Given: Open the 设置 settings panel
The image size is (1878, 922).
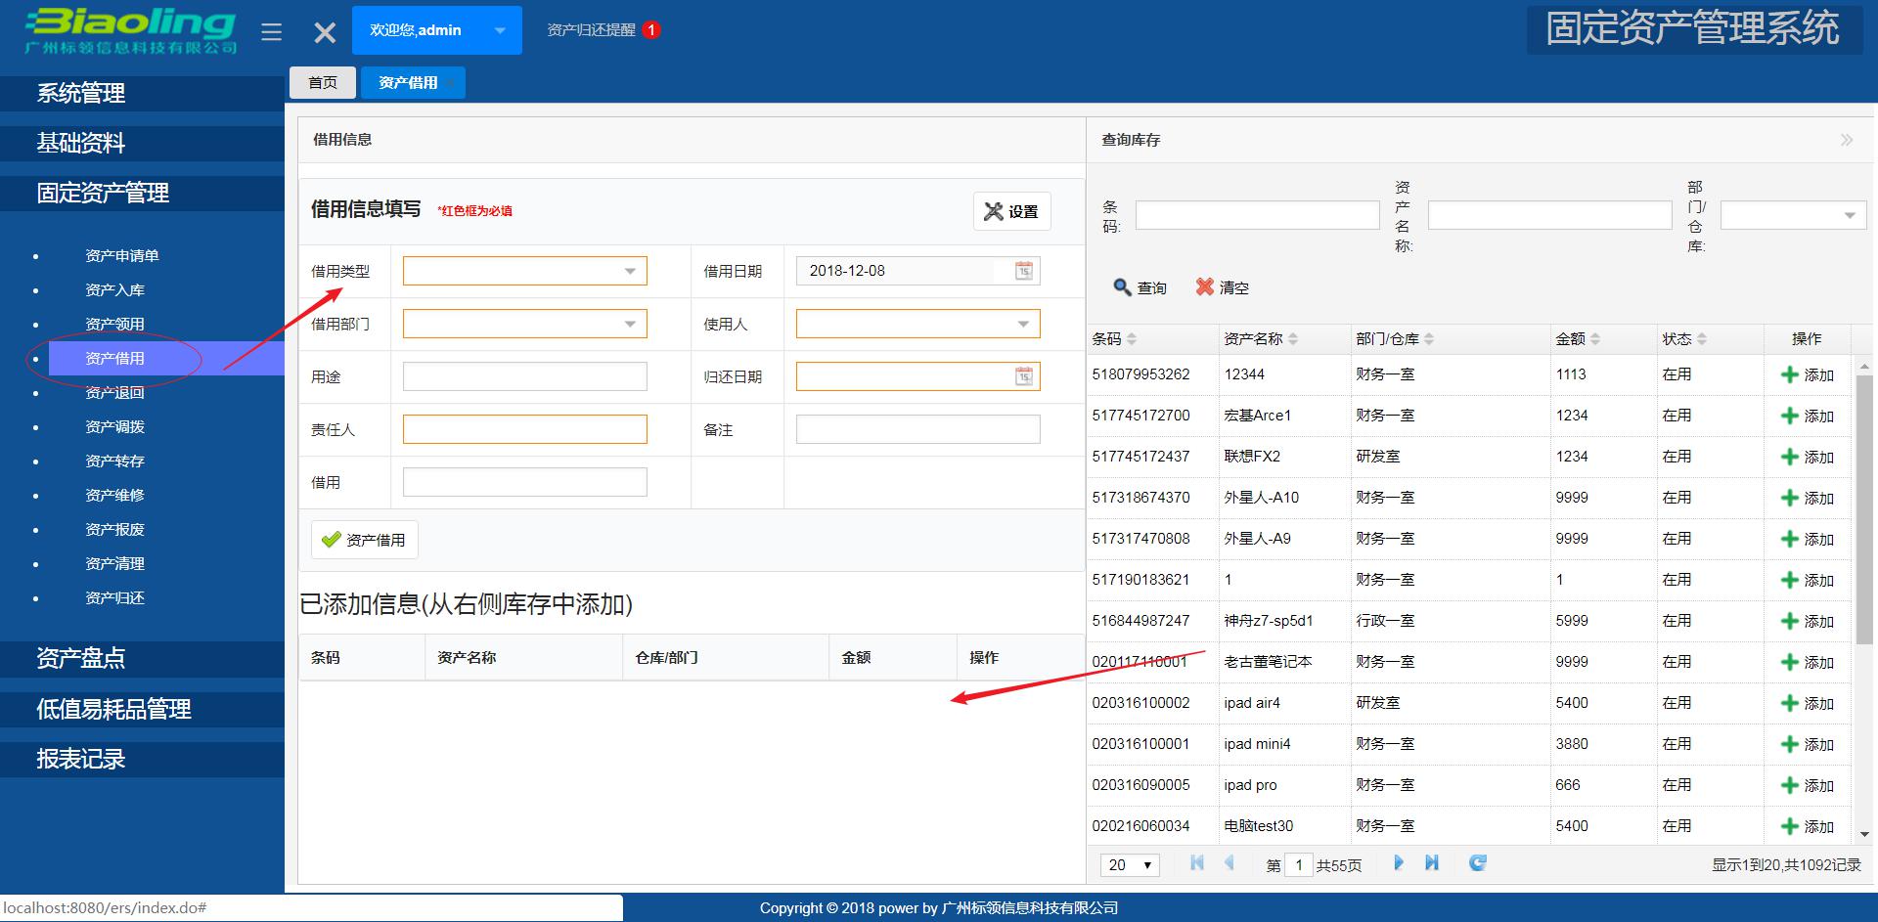Looking at the screenshot, I should (x=1011, y=210).
